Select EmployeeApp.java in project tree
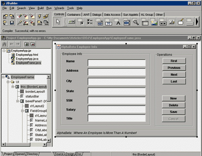The height and width of the screenshot is (156, 202). pyautogui.click(x=27, y=59)
